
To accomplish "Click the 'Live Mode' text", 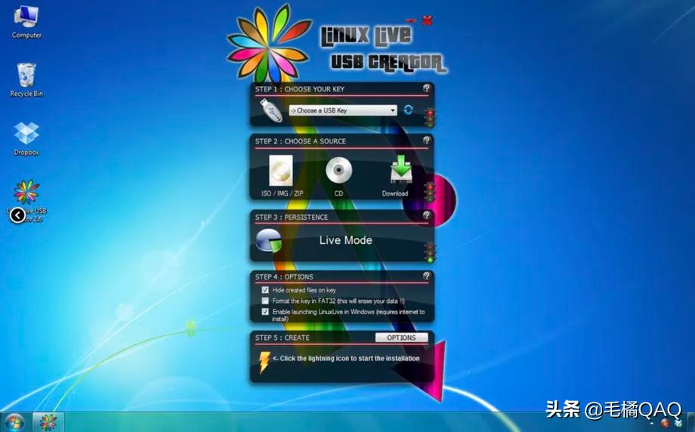I will (x=346, y=240).
